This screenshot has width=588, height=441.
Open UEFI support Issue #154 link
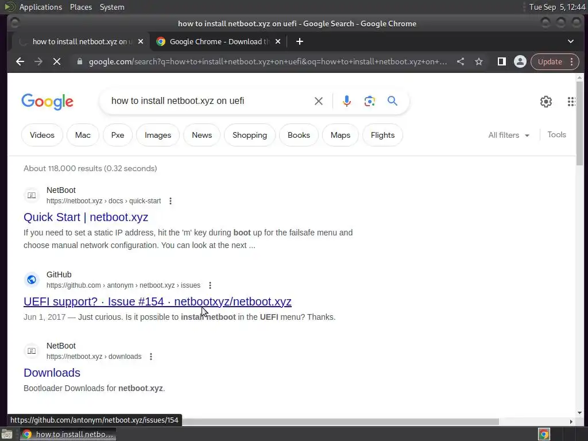(157, 301)
